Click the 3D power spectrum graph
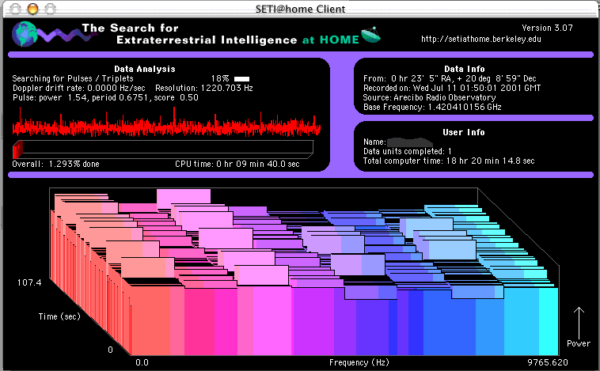Screen dimensions: 600x371 coord(304,271)
